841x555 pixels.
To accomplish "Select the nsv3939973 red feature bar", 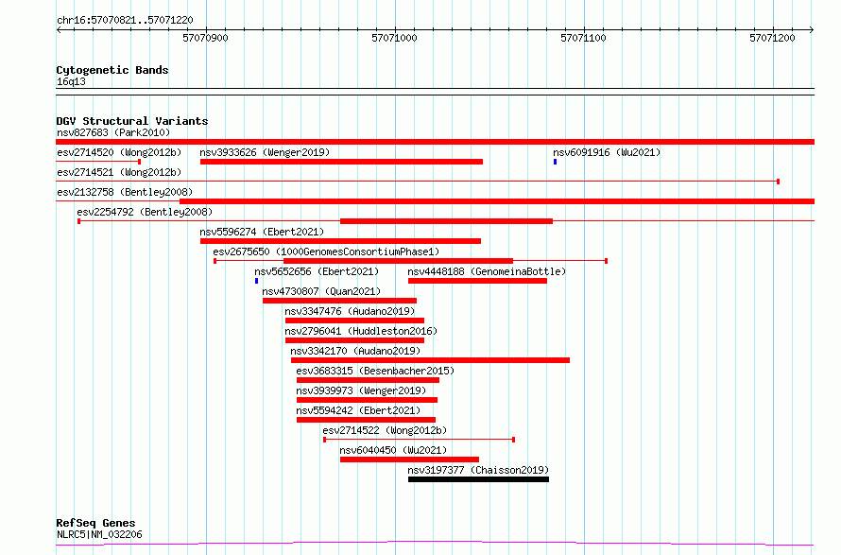I will tap(367, 400).
